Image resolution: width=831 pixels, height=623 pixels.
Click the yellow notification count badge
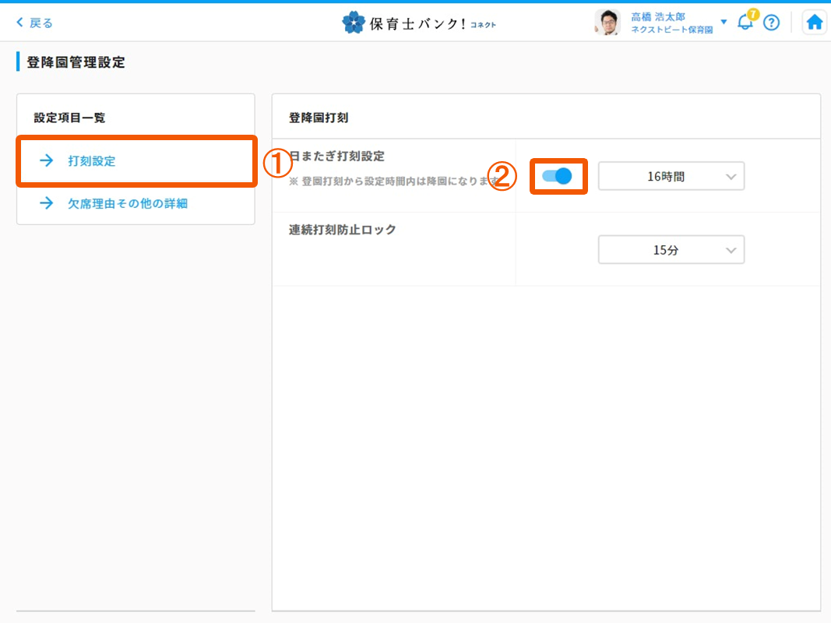click(x=752, y=14)
